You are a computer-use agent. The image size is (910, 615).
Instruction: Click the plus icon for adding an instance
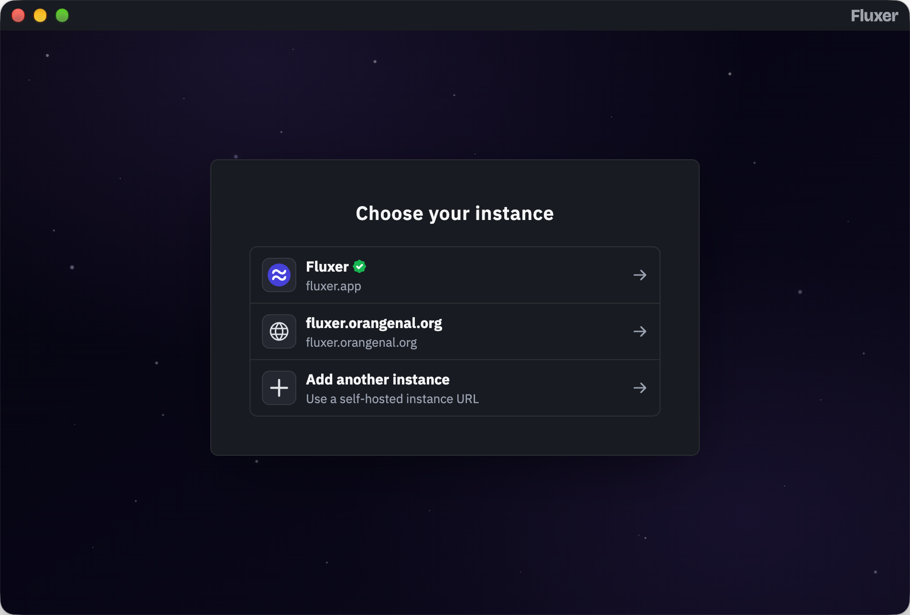coord(279,388)
